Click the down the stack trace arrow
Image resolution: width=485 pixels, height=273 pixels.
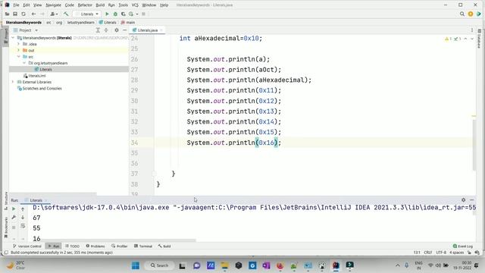point(23,218)
